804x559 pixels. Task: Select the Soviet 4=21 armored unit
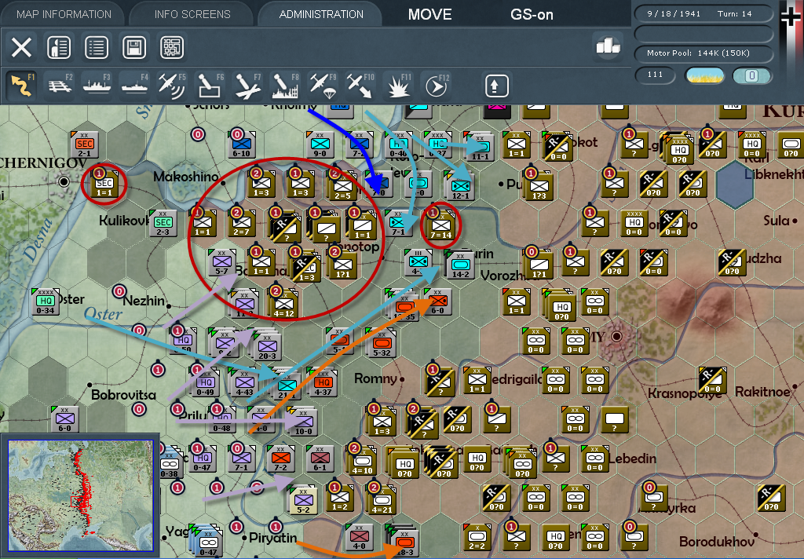coord(382,500)
